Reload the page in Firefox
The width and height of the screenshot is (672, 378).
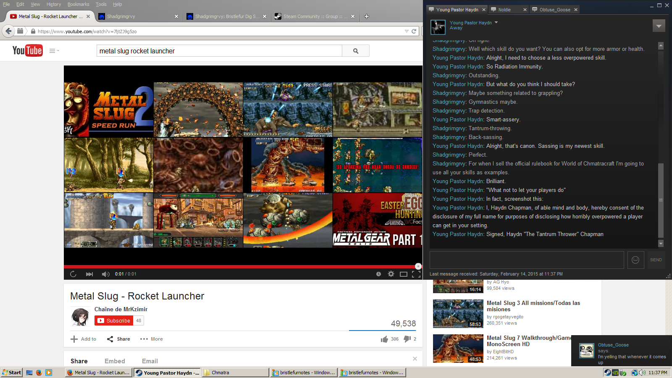pyautogui.click(x=414, y=31)
